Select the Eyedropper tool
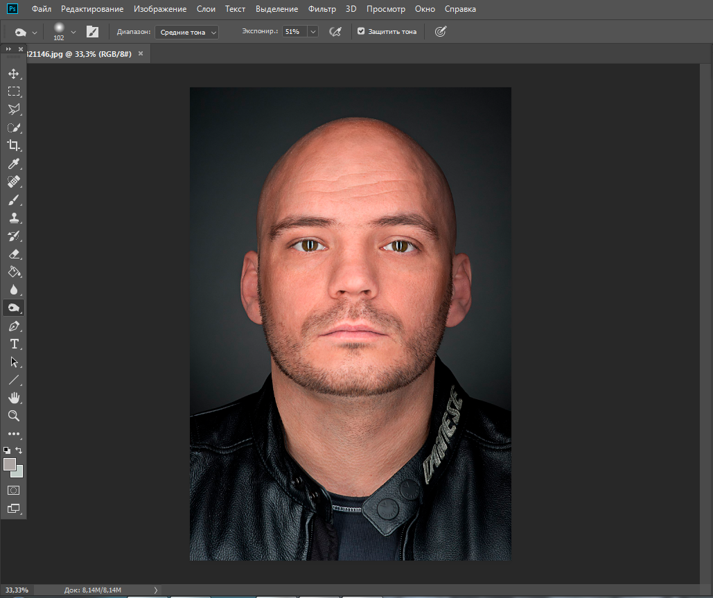 14,164
